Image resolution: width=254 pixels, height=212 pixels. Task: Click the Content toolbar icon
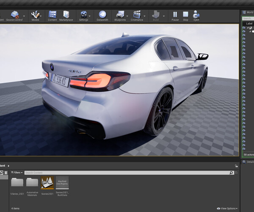52,16
